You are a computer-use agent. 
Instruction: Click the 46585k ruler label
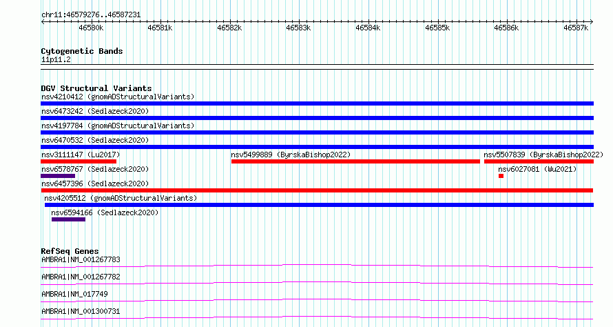437,28
